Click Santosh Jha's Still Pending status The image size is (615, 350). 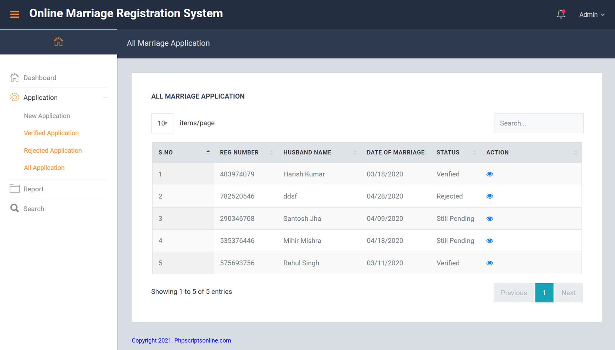(x=455, y=219)
